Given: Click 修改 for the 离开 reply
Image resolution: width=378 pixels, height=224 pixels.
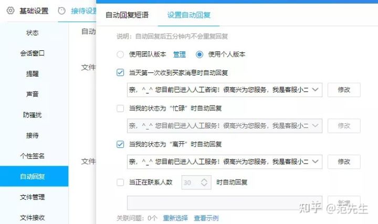Looking at the screenshot, I should point(344,162).
